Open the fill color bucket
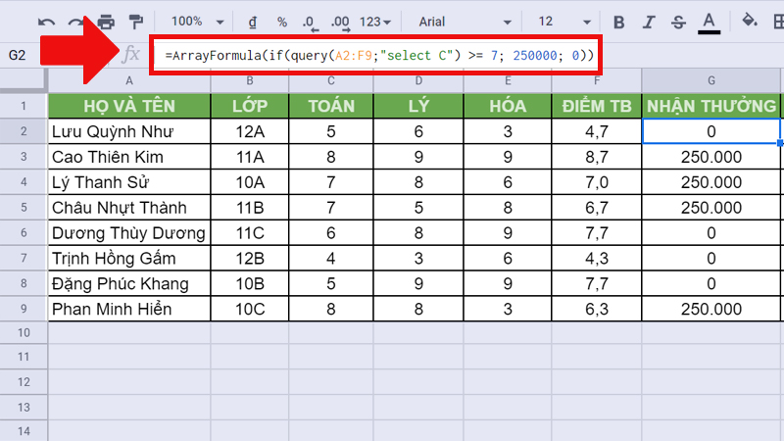Image resolution: width=784 pixels, height=441 pixels. point(750,22)
